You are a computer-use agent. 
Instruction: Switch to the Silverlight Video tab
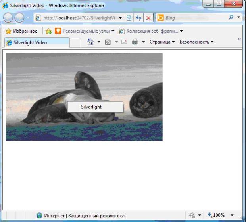(36, 42)
